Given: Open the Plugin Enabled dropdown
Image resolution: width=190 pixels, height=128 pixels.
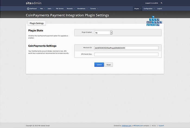Looking at the screenshot, I should coord(103,32).
